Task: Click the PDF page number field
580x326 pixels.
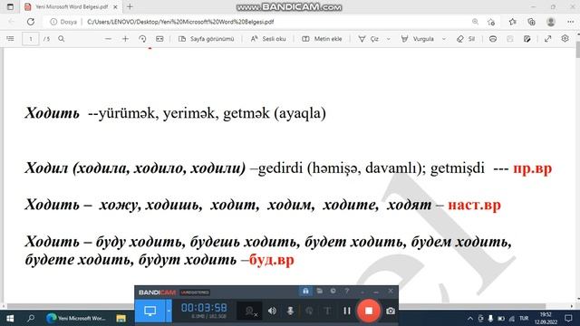Action: click(30, 39)
